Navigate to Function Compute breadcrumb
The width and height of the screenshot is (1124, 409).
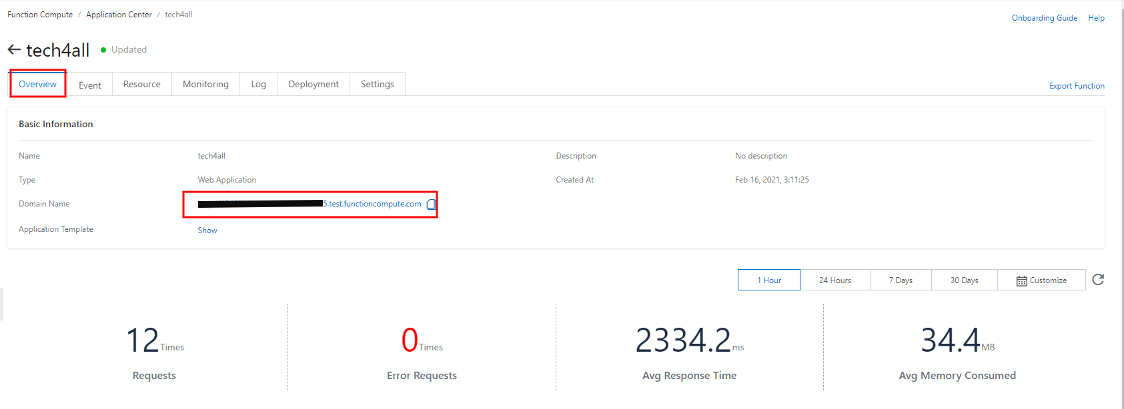tap(40, 15)
